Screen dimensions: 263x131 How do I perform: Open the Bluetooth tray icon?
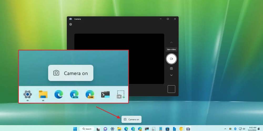[235, 129]
